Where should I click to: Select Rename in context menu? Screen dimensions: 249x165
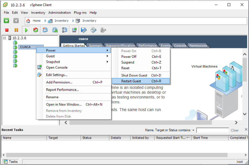pyautogui.click(x=74, y=97)
